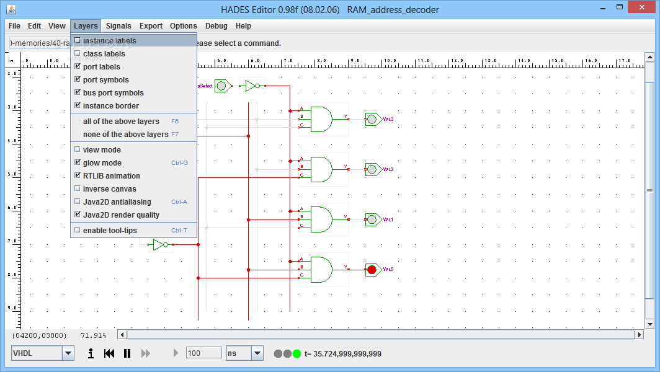Click the simulation time readout

click(x=343, y=354)
